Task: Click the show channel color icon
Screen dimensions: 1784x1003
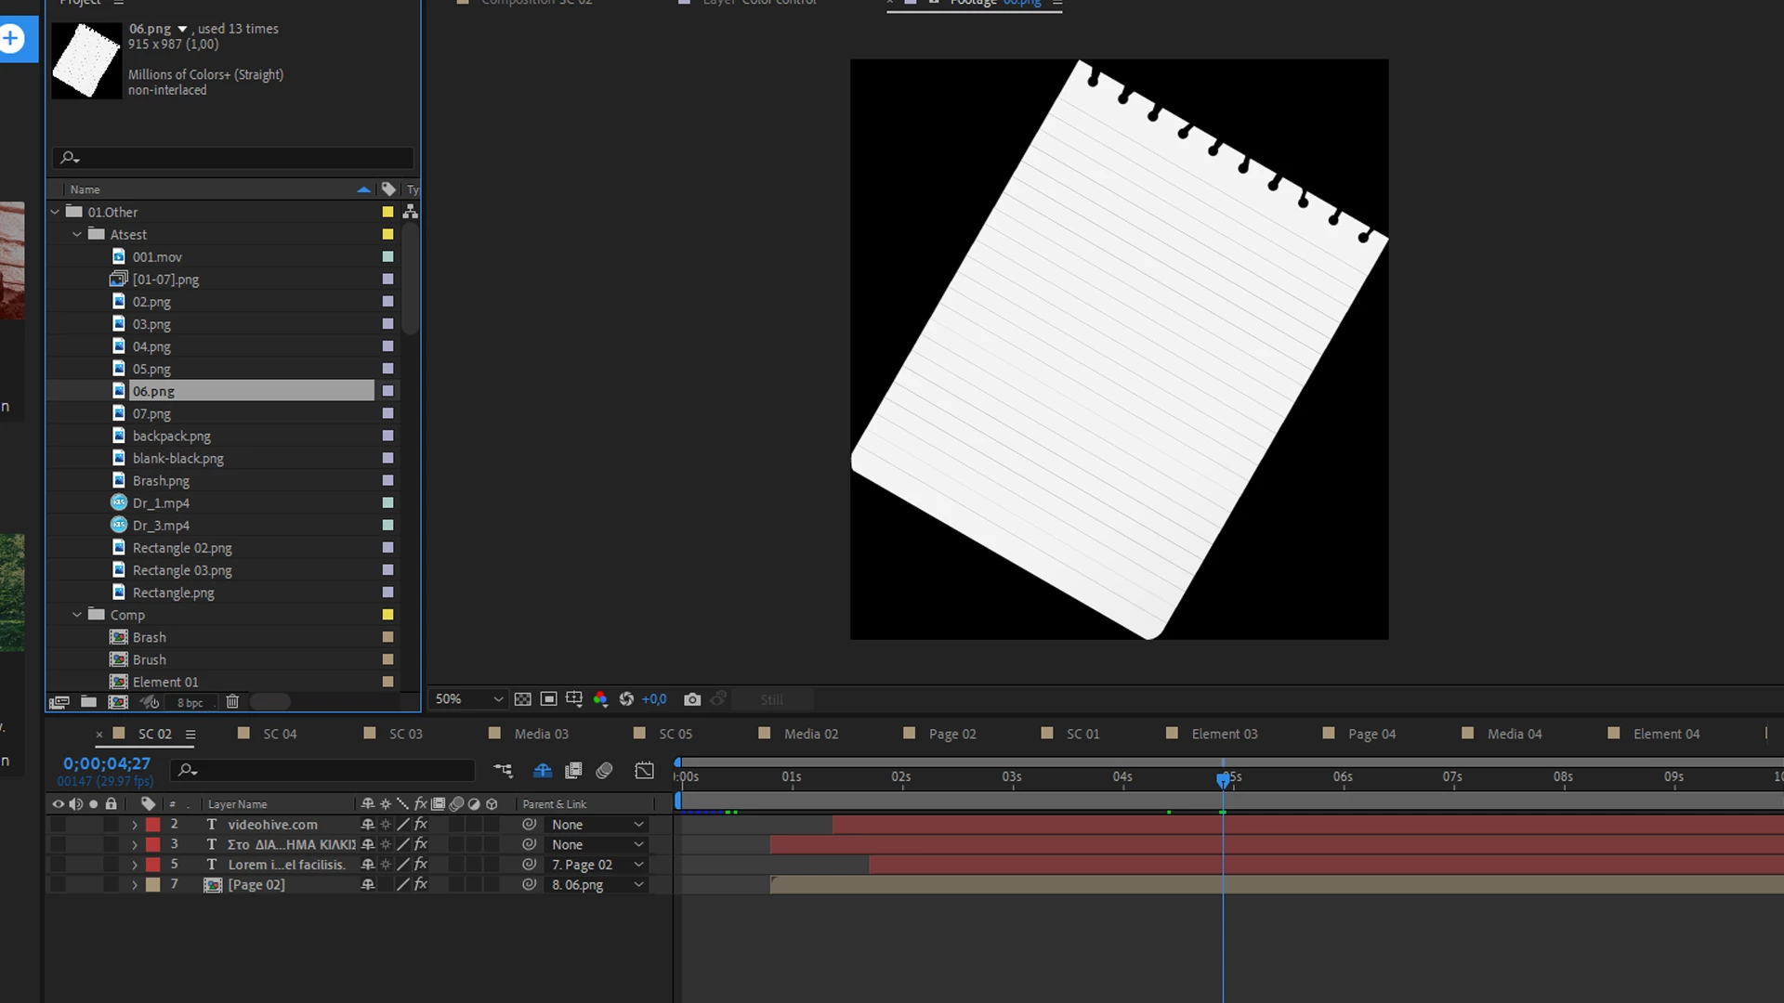Action: [x=600, y=699]
